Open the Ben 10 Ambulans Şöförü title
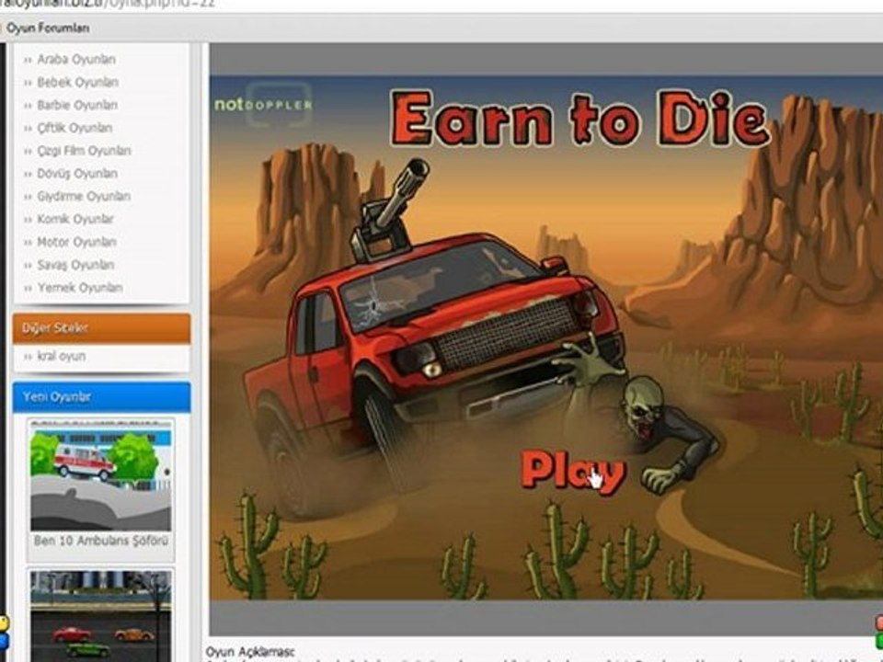 tap(101, 541)
